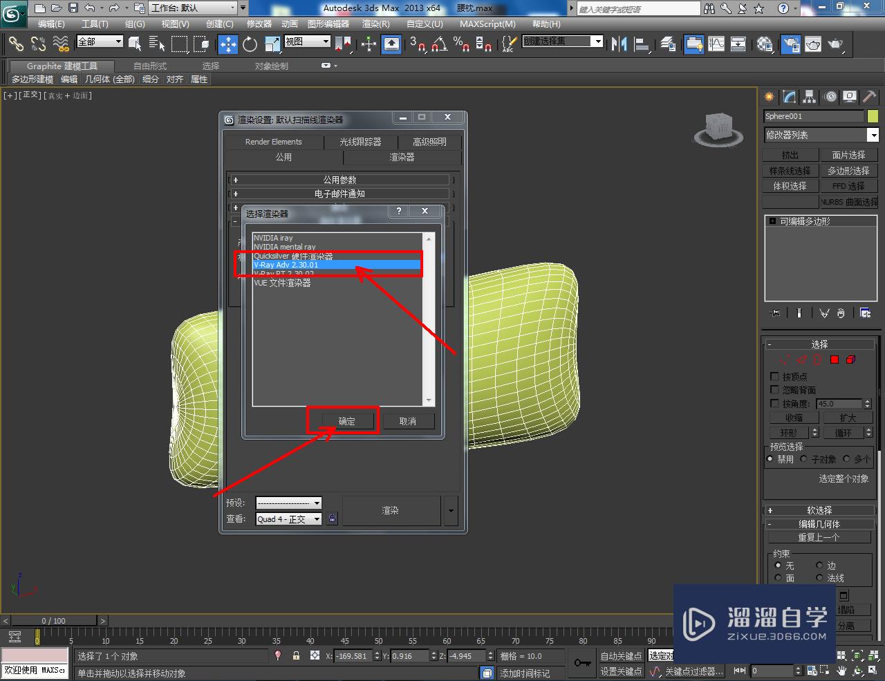Click the ViewCube in viewport
The height and width of the screenshot is (681, 885).
point(719,129)
